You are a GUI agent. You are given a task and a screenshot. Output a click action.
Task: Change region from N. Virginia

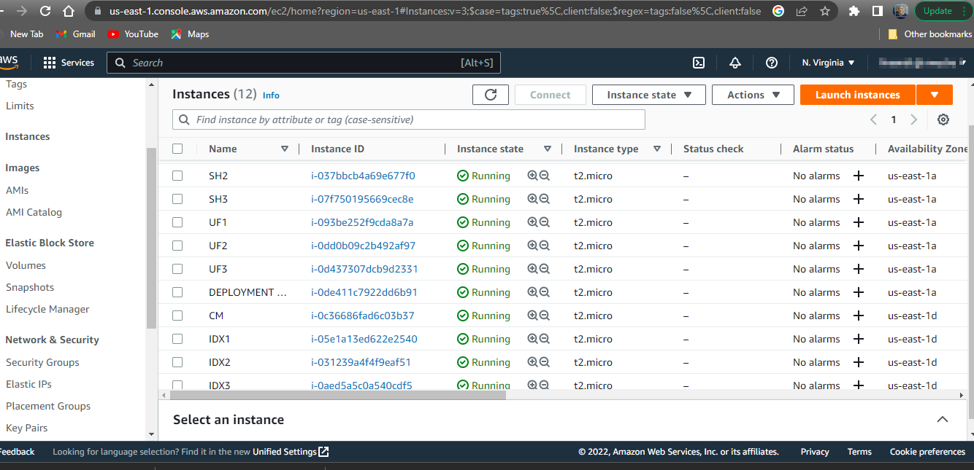pyautogui.click(x=827, y=63)
